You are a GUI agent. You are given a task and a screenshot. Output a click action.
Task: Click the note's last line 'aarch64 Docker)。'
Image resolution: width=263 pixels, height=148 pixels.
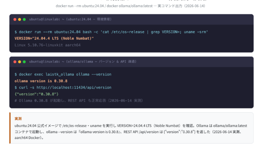pyautogui.click(x=29, y=138)
